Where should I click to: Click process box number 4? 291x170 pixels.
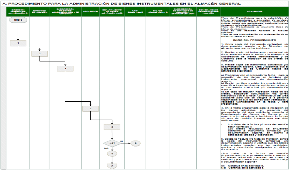coord(90,109)
